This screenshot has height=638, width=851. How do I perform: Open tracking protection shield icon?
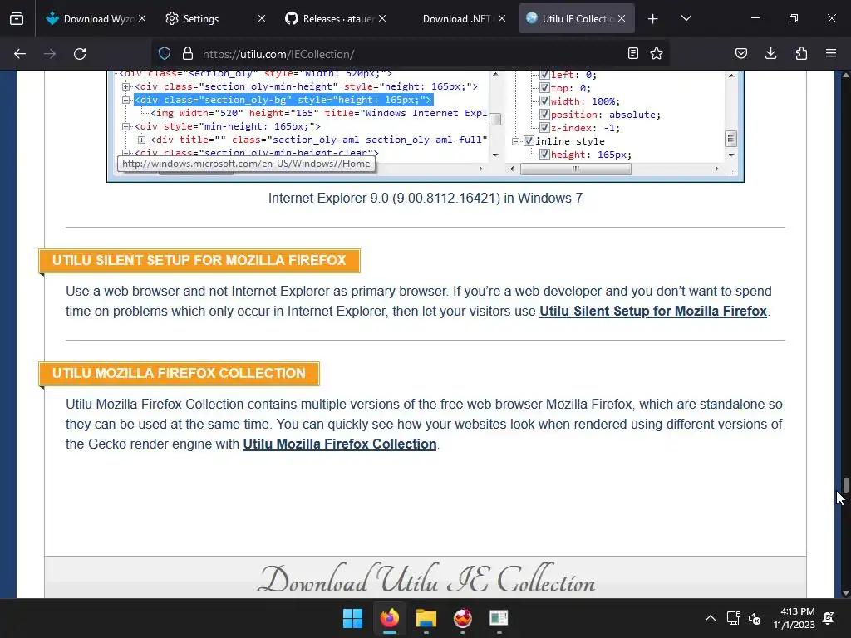pyautogui.click(x=165, y=54)
